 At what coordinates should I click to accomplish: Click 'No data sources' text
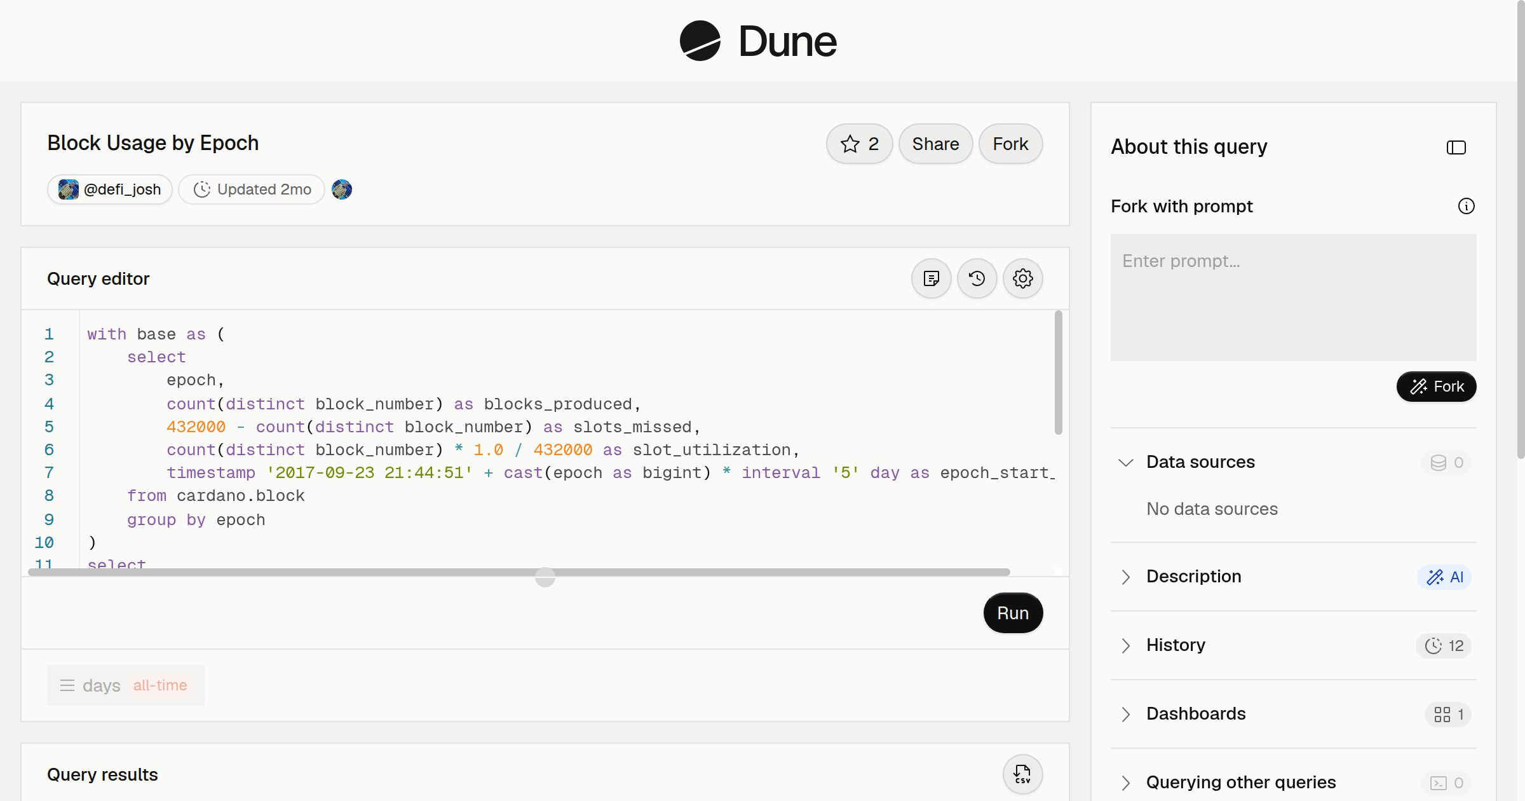(x=1212, y=509)
